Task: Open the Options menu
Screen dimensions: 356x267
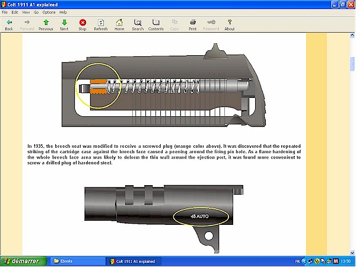Action: [49, 12]
